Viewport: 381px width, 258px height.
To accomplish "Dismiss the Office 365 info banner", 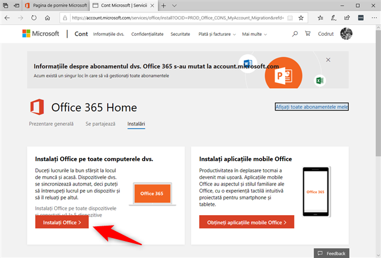I will pos(328,60).
